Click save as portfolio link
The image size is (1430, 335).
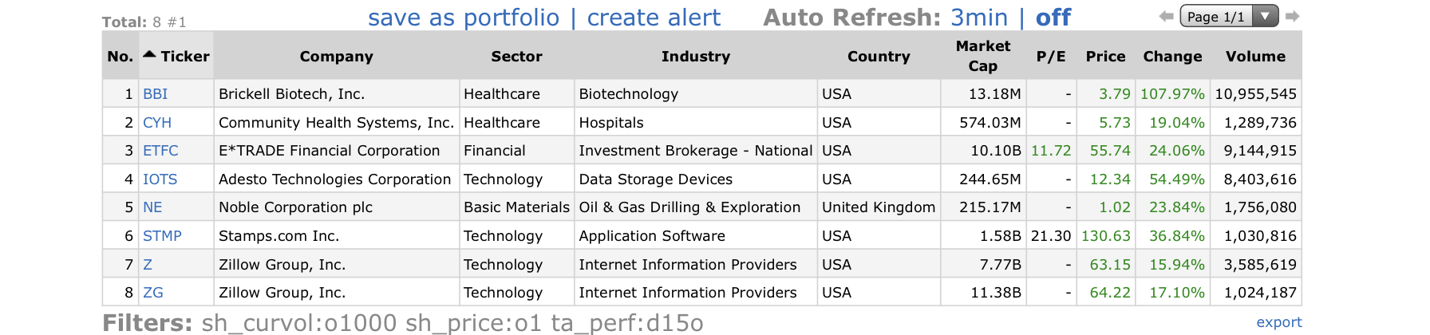(x=464, y=17)
